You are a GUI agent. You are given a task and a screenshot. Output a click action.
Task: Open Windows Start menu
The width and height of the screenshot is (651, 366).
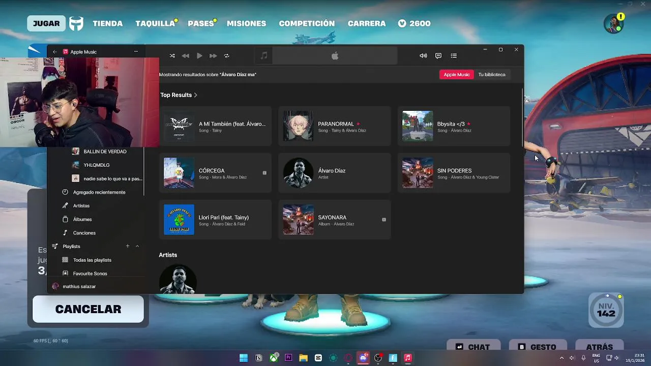(x=244, y=358)
